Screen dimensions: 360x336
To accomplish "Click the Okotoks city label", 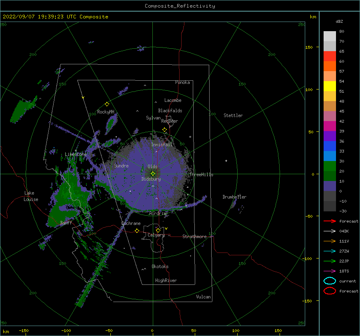I will pos(160,266).
